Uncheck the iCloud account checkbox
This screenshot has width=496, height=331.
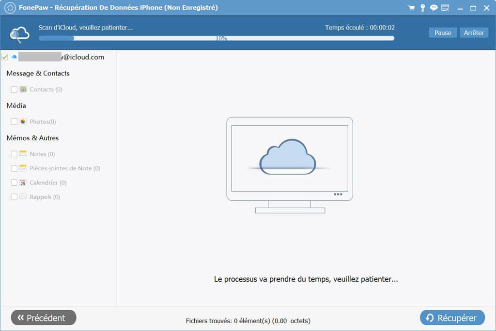point(5,57)
